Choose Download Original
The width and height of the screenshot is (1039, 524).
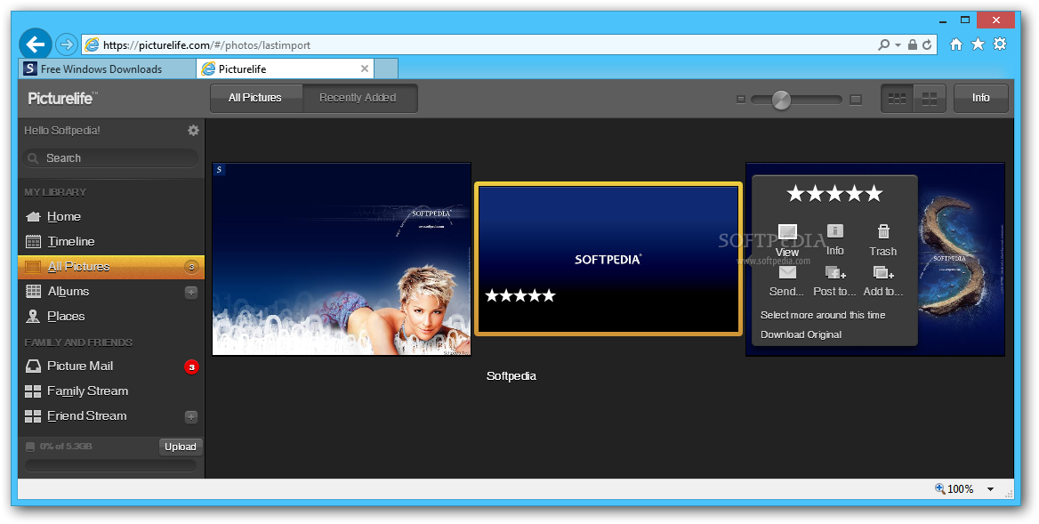click(801, 335)
